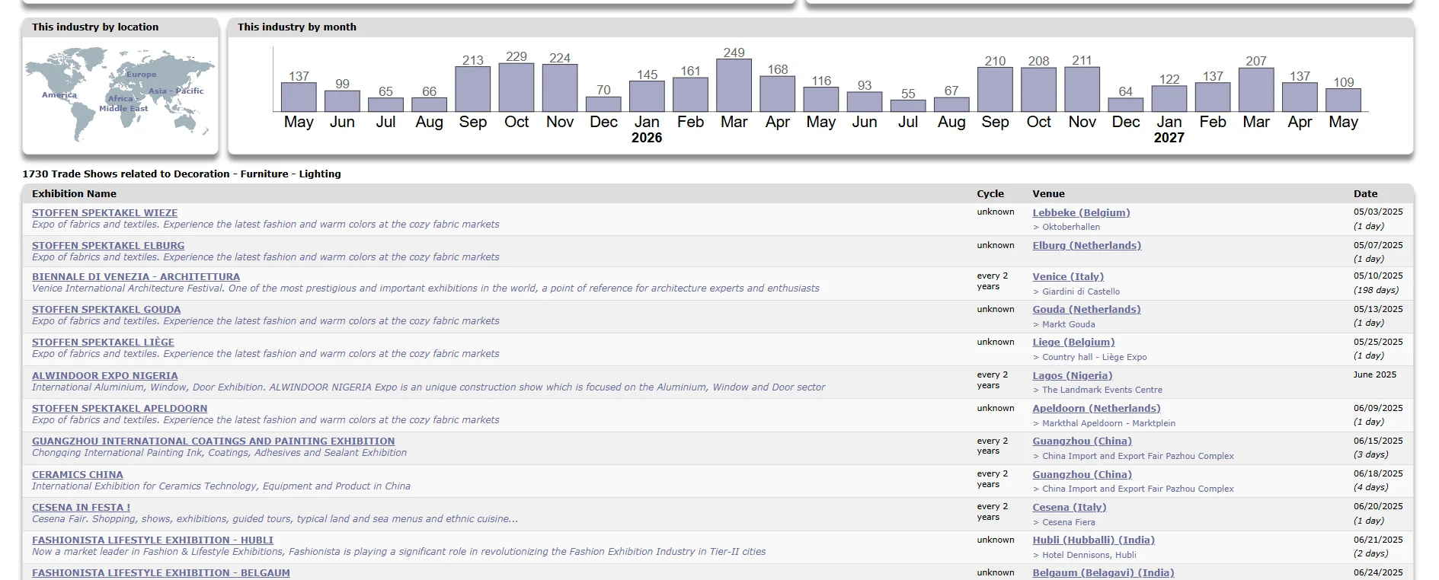Image resolution: width=1439 pixels, height=580 pixels.
Task: Select the Oct bar showing 208 shows
Action: click(1038, 90)
